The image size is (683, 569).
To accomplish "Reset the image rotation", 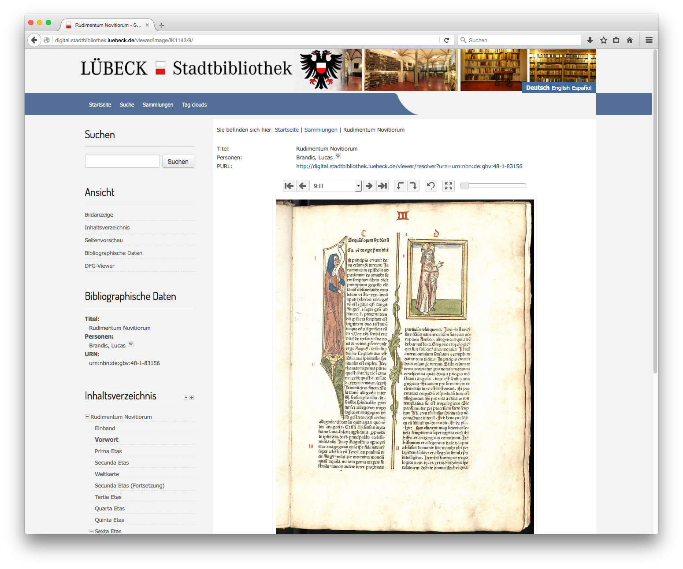I will tap(431, 186).
